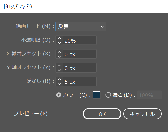Select the カラー radio button
This screenshot has width=168, height=132.
point(58,95)
